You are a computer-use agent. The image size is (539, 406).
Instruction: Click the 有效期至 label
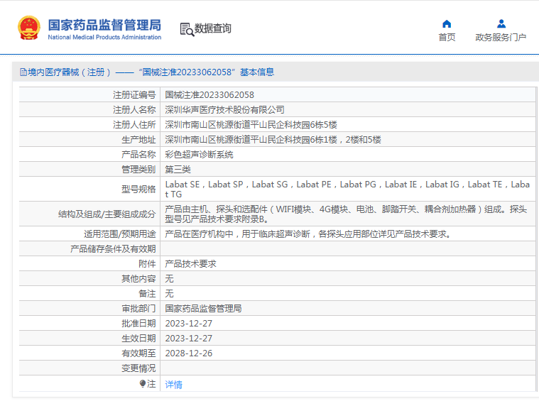138,353
